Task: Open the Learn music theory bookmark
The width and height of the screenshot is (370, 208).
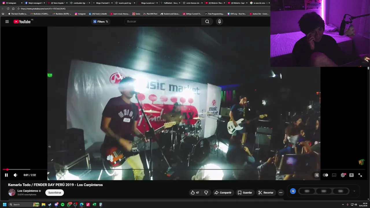Action: click(120, 14)
